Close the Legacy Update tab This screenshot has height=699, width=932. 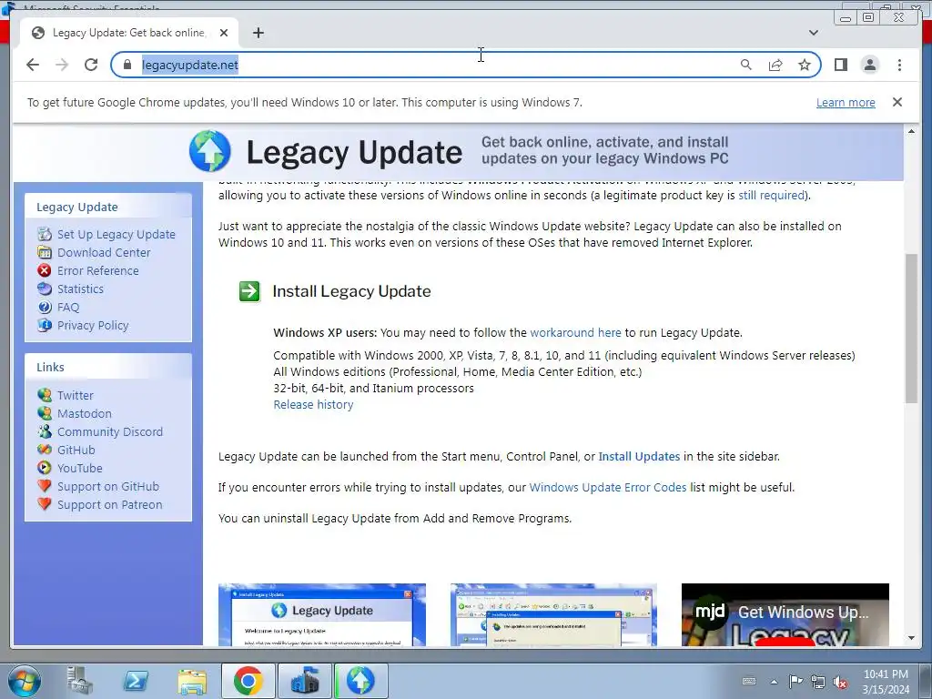[224, 33]
